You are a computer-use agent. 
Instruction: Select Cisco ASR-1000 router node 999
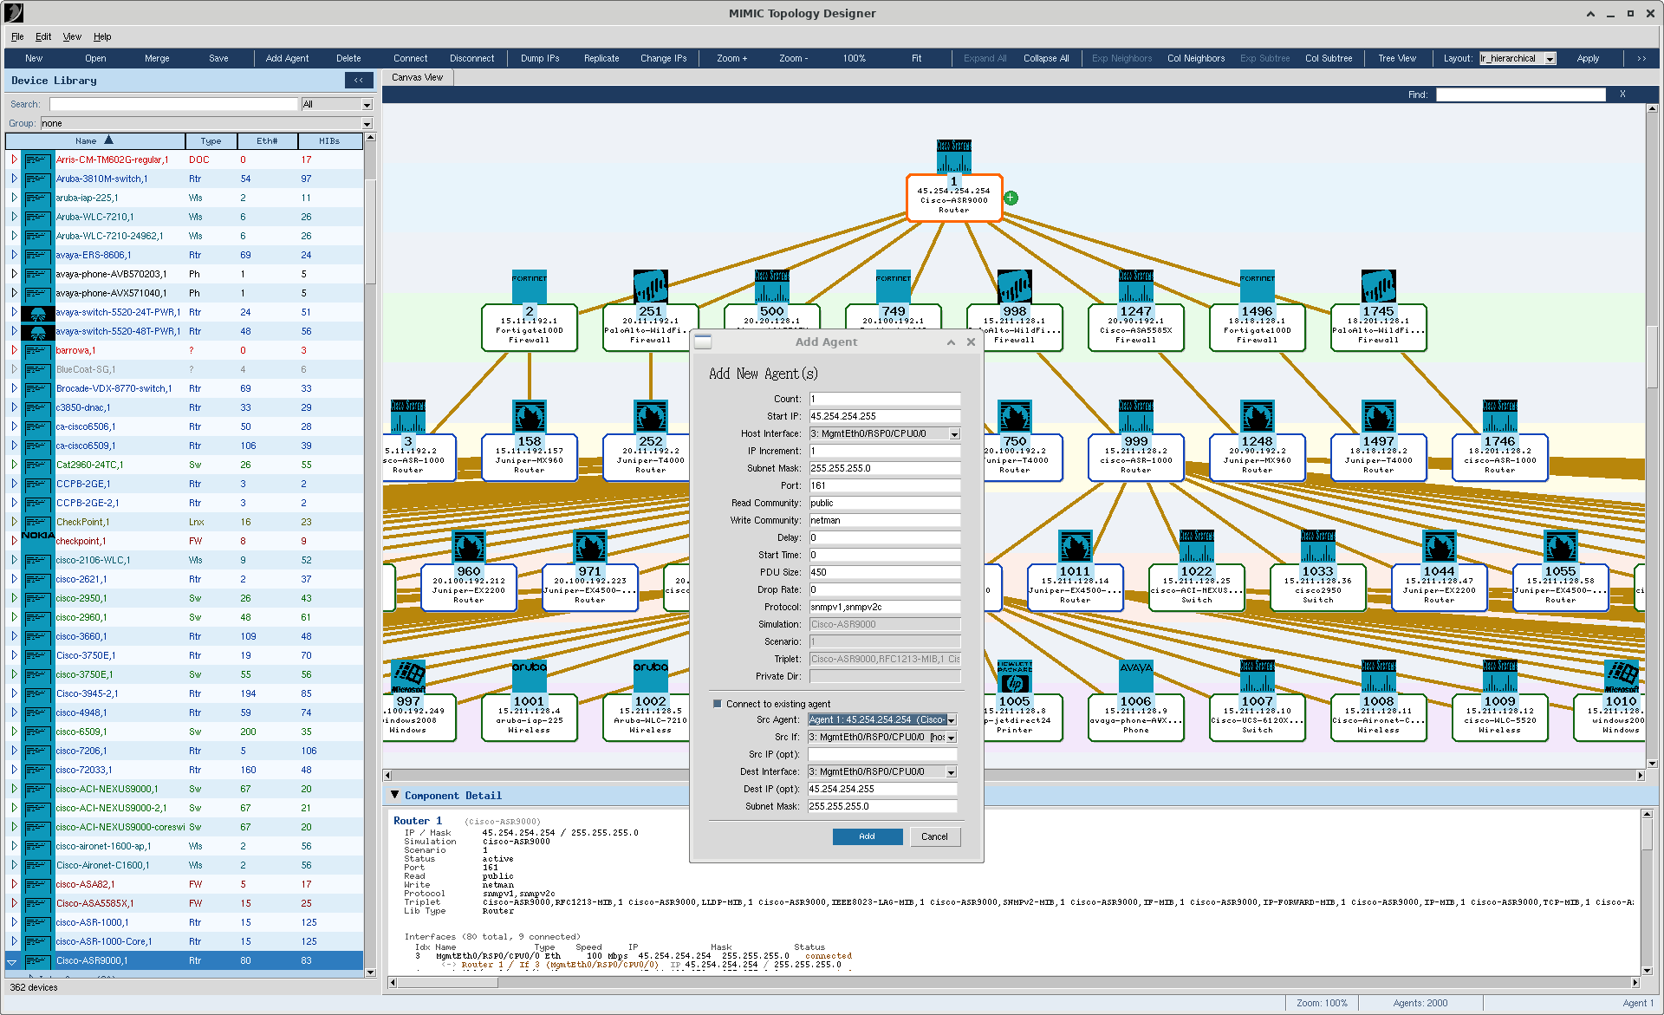(1135, 456)
